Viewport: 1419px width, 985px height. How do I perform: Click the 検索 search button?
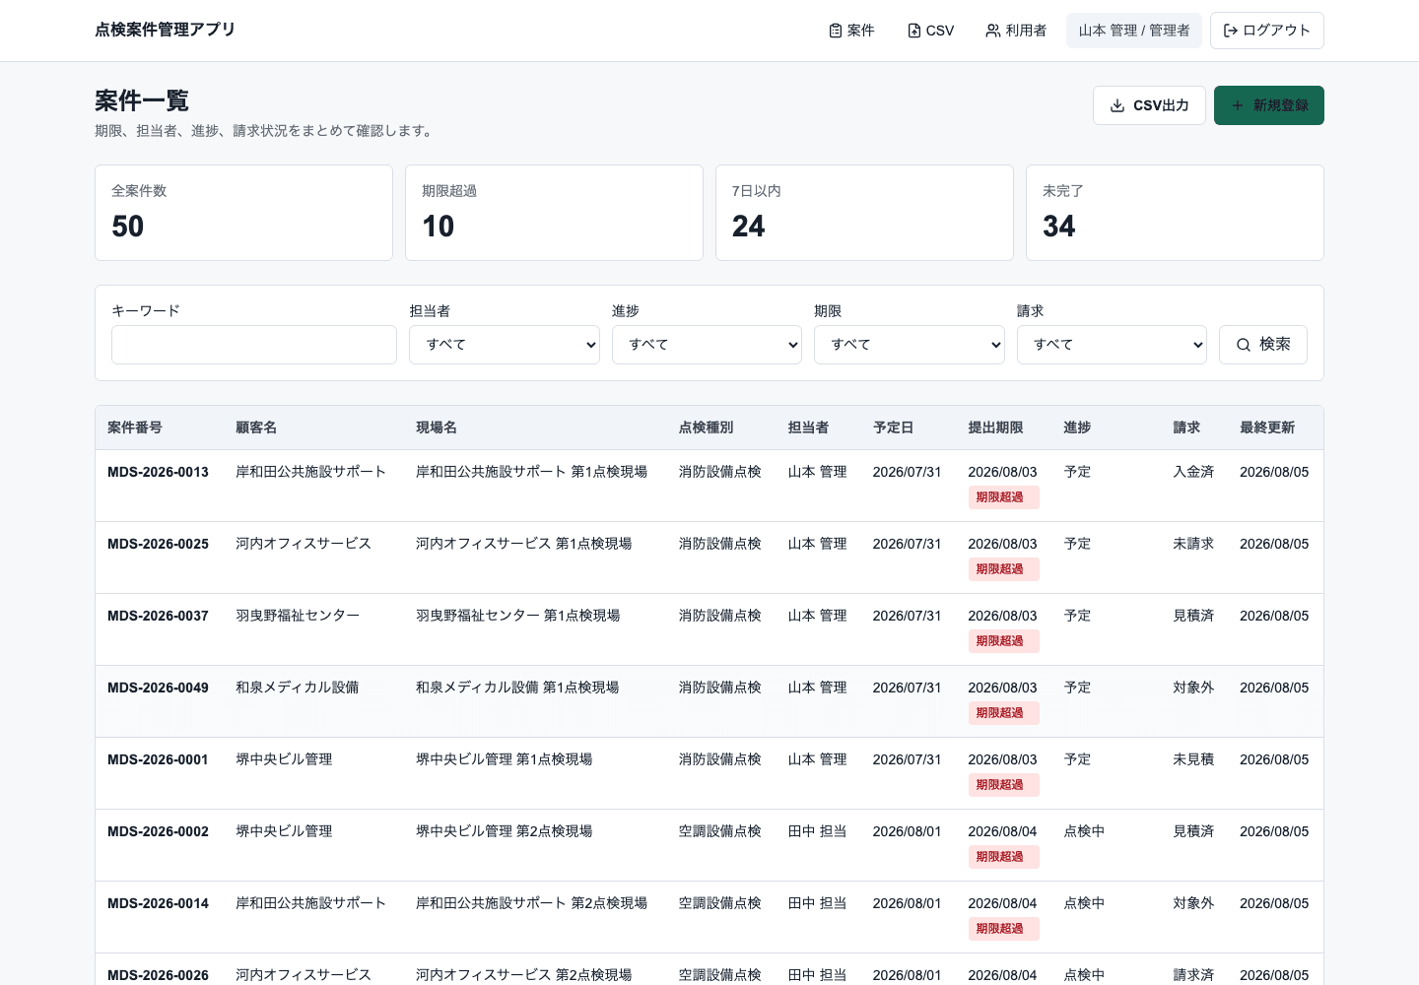(x=1263, y=345)
